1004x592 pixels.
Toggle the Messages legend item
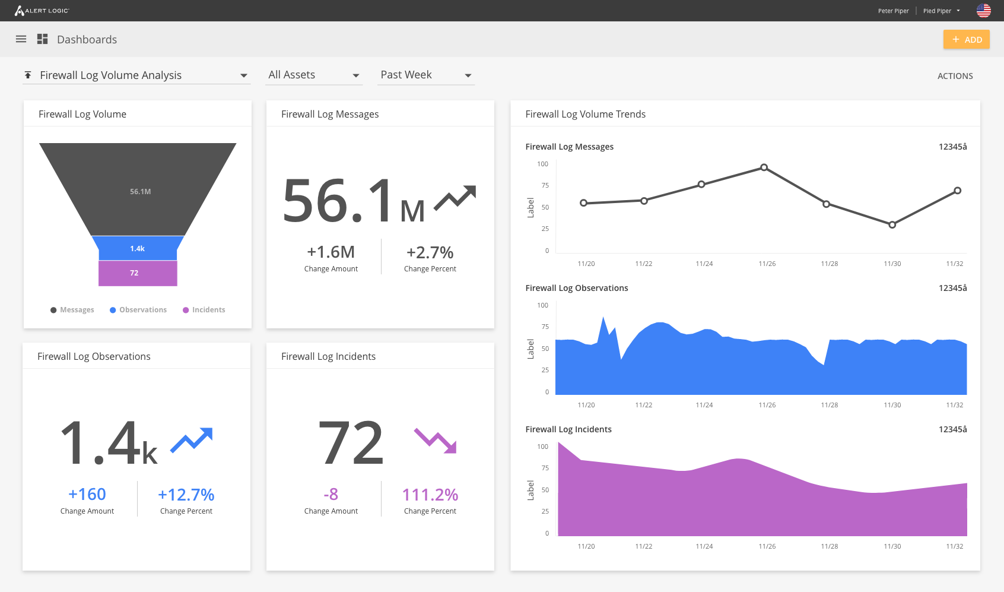[x=72, y=310]
